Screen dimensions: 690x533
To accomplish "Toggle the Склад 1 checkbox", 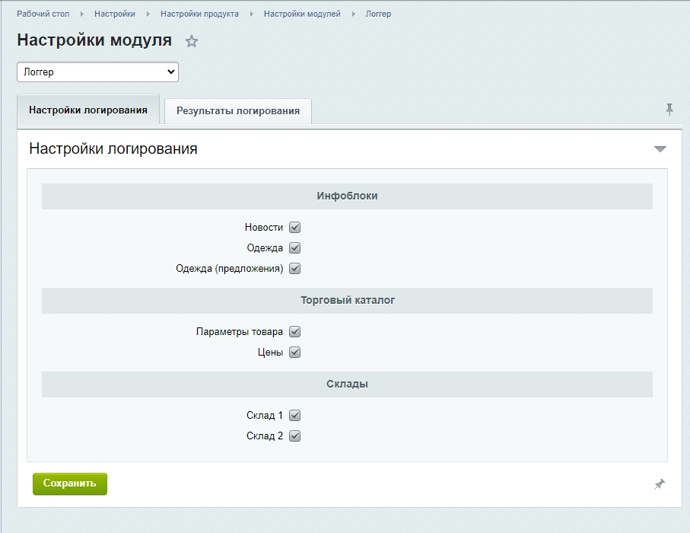I will click(295, 416).
